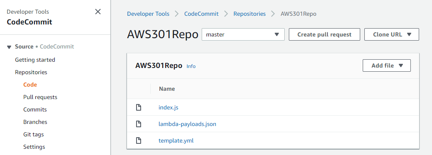Click the Info link next to AWS301Repo
432x155 pixels.
[191, 66]
